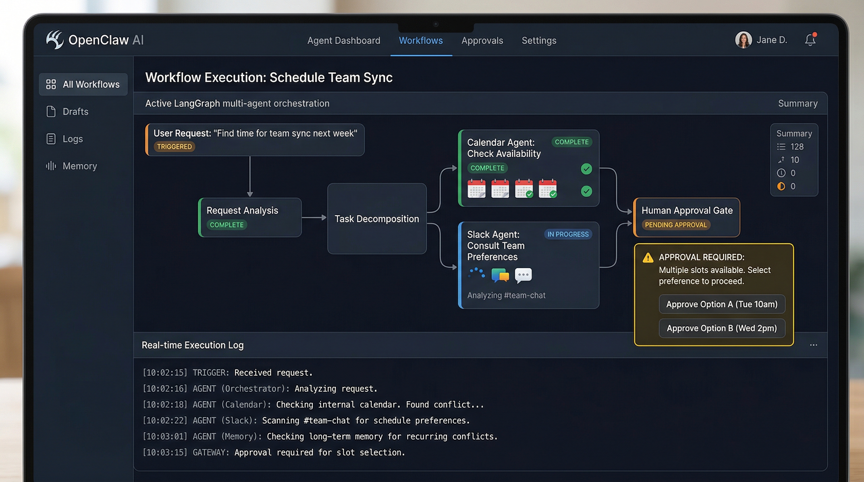Toggle the COMPLETE status on Calendar Agent node

click(x=572, y=142)
